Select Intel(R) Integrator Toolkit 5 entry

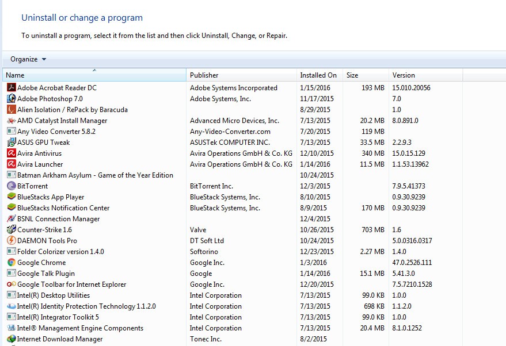click(x=58, y=317)
